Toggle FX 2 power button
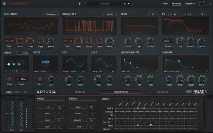Screen dimensions: 213x133 pyautogui.click(x=185, y=14)
